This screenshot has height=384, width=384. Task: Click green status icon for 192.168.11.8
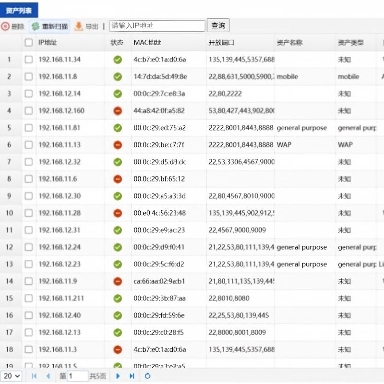118,77
